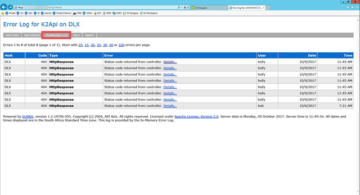Click the 'bob' user cell

pos(267,106)
